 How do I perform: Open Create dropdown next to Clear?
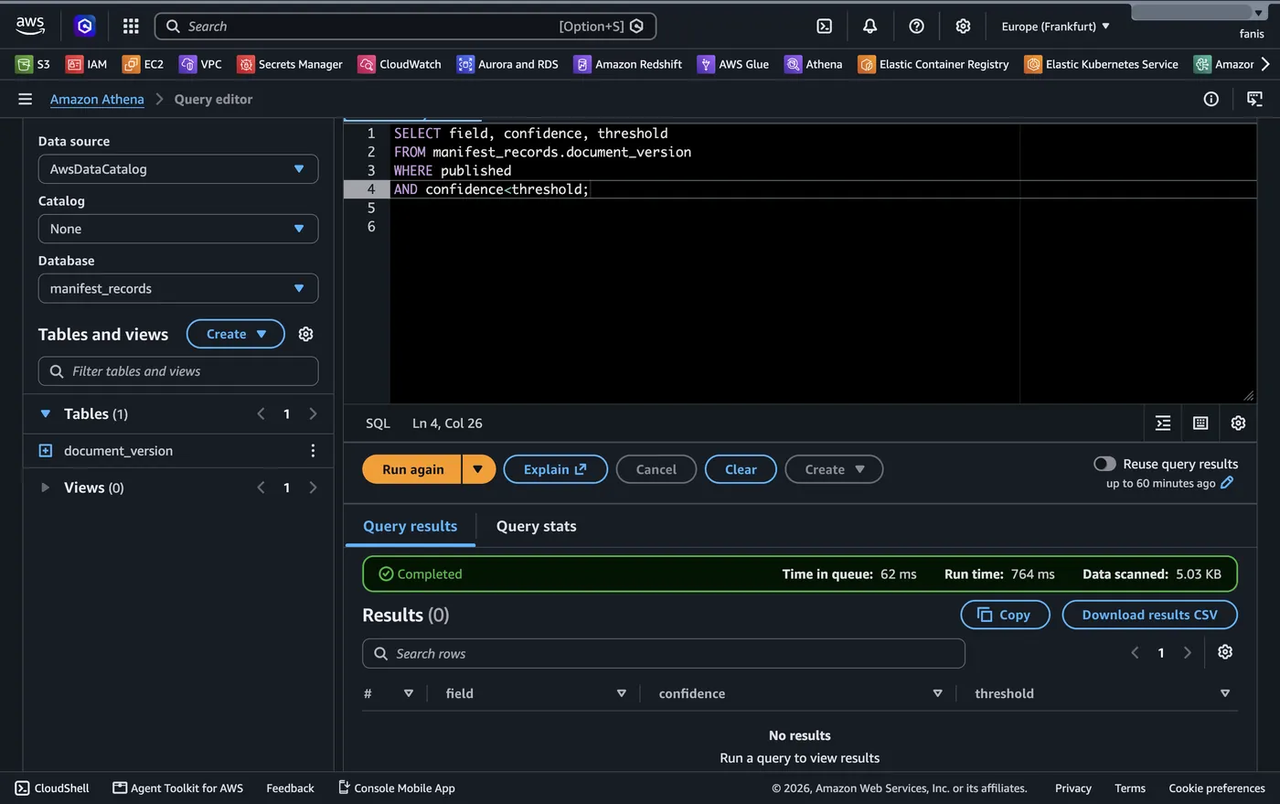click(834, 469)
